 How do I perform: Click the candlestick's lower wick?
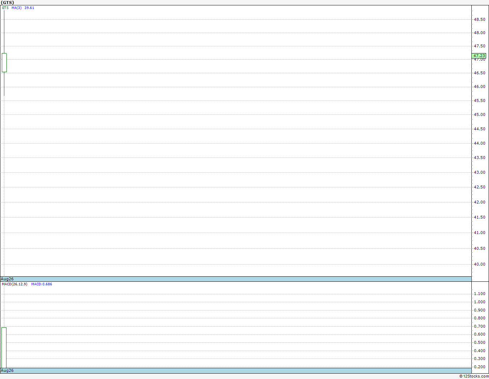4,84
